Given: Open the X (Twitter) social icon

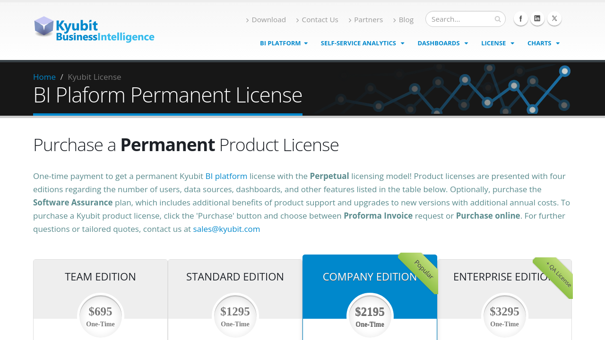Looking at the screenshot, I should (554, 18).
